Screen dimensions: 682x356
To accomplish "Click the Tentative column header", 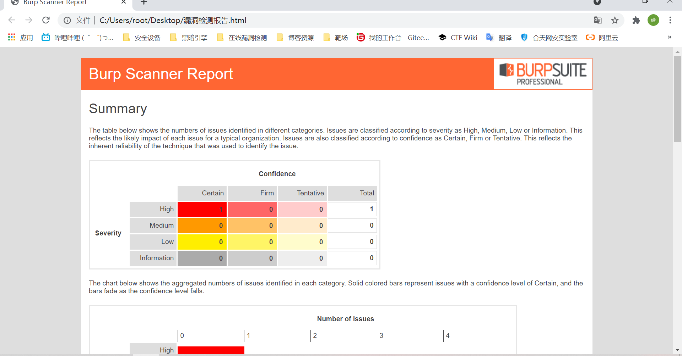I will coord(302,193).
